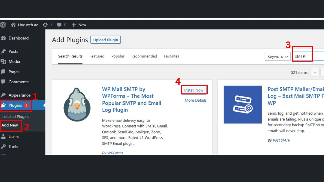Image resolution: width=324 pixels, height=182 pixels.
Task: Select the Appearance paintbrush icon
Action: (4, 95)
